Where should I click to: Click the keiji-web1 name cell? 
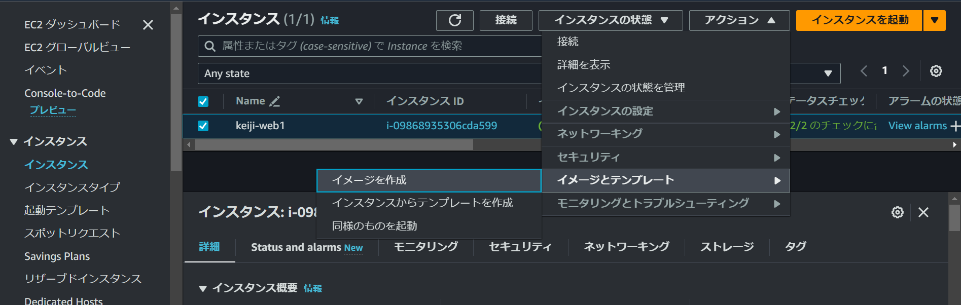click(260, 126)
